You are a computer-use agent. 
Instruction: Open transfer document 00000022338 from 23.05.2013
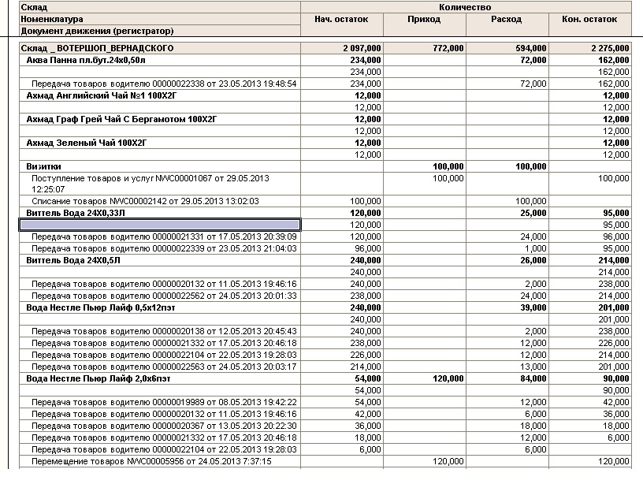[163, 84]
